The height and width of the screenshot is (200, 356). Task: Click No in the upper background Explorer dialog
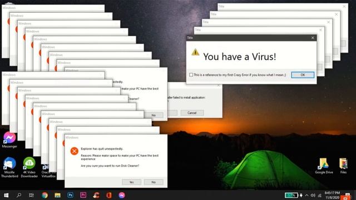[x=154, y=115]
